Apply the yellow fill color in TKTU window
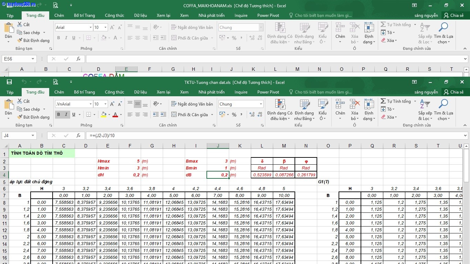The height and width of the screenshot is (264, 470). 103,114
